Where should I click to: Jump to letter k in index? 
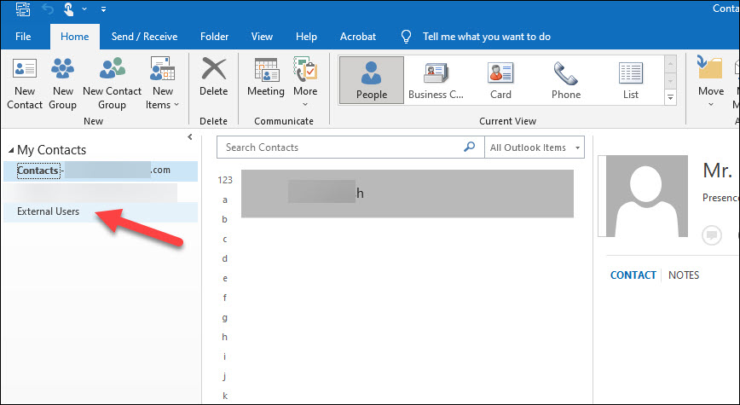click(225, 396)
